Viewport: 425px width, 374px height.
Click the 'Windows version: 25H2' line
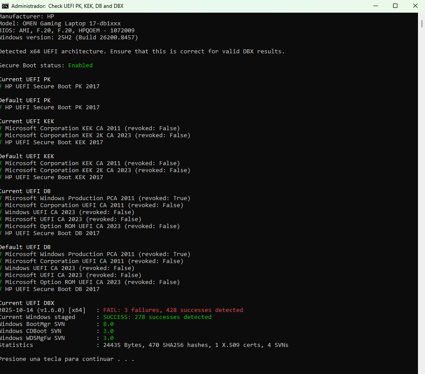tap(69, 38)
